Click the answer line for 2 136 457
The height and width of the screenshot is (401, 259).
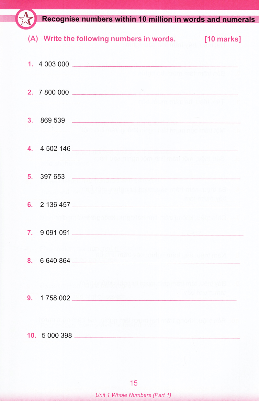[x=156, y=206]
